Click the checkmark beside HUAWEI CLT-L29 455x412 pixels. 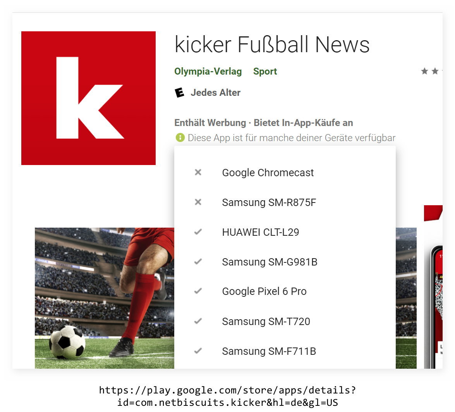coord(198,232)
